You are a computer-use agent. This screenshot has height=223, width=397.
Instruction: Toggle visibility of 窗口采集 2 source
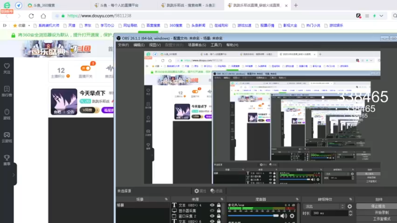212,216
